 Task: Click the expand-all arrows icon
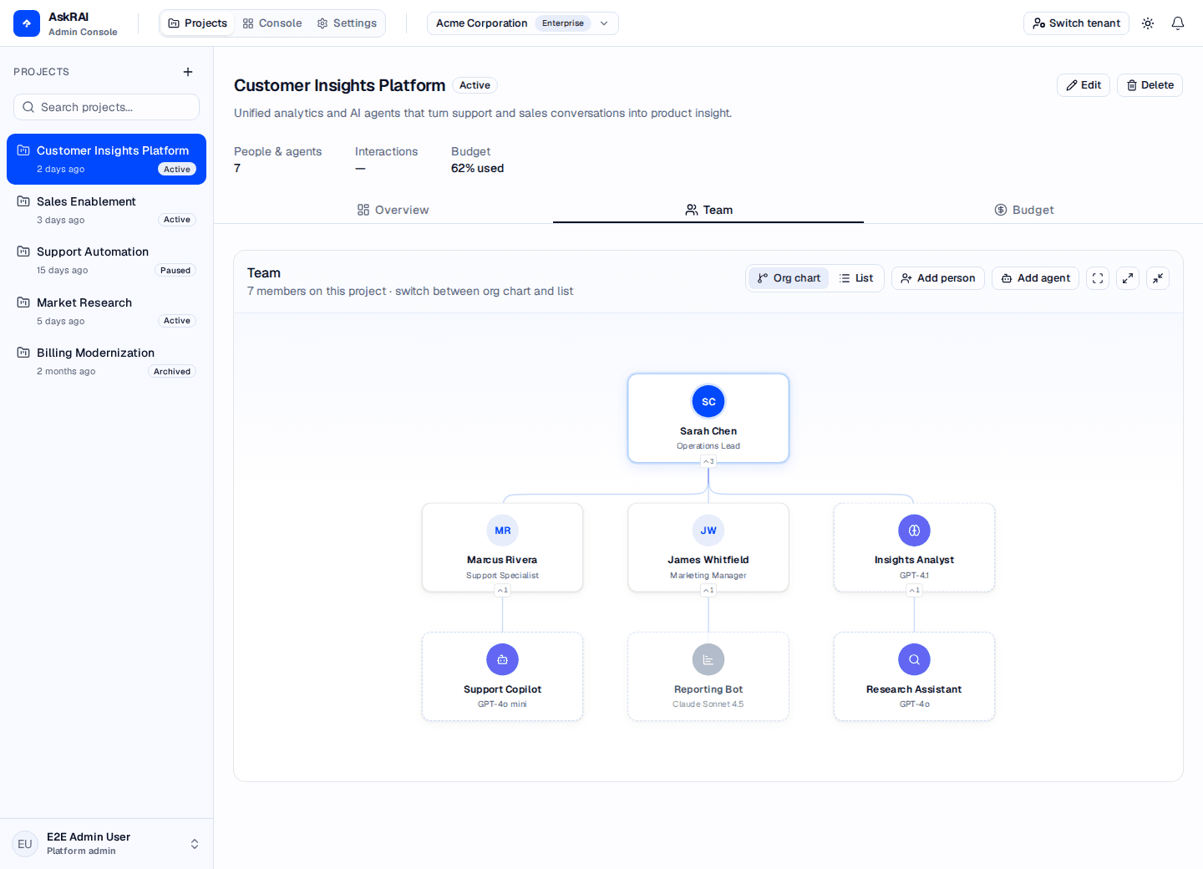(1128, 278)
